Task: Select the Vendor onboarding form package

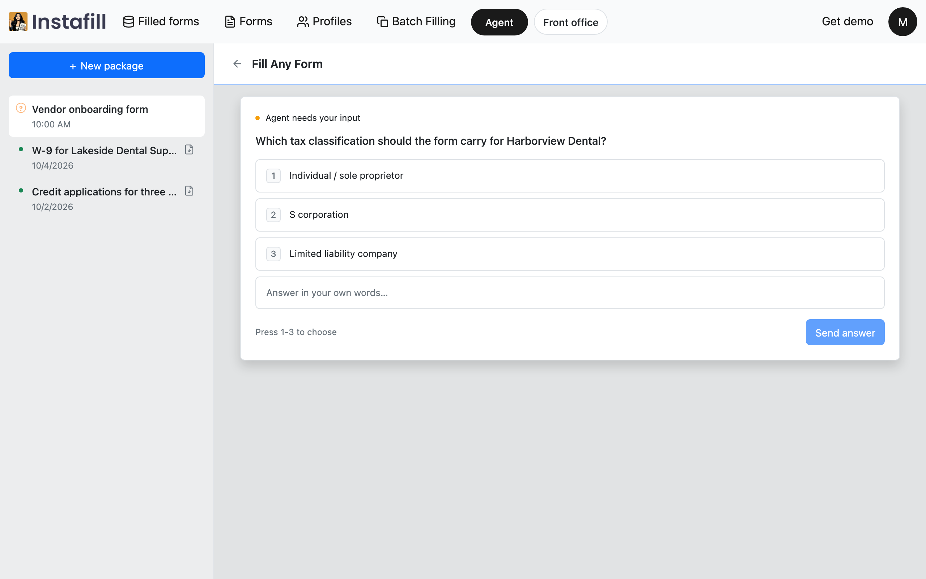Action: click(107, 116)
